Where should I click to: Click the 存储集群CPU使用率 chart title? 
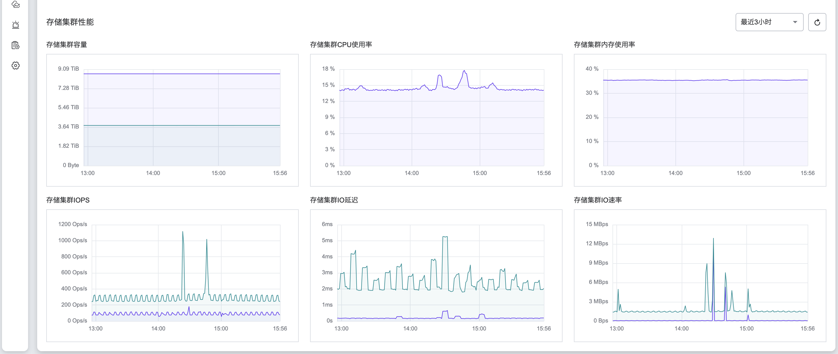(341, 45)
